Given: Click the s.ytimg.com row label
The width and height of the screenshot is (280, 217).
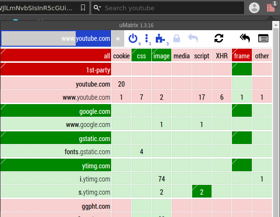Looking at the screenshot, I should [56, 191].
